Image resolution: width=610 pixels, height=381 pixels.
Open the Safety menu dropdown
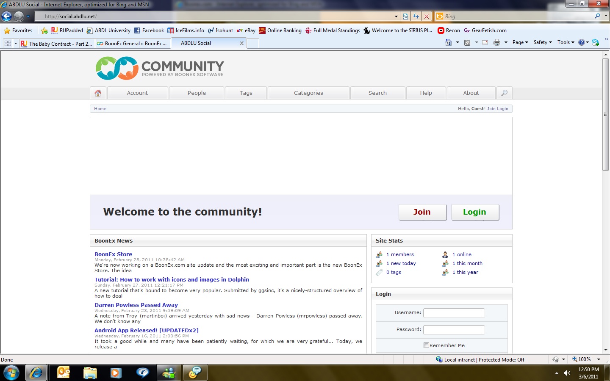coord(543,42)
